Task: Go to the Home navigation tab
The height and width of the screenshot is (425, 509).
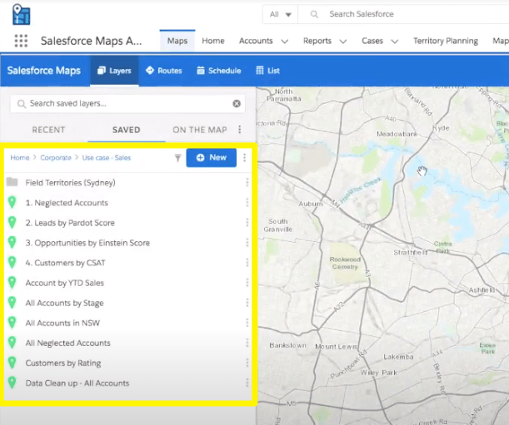Action: [x=213, y=41]
